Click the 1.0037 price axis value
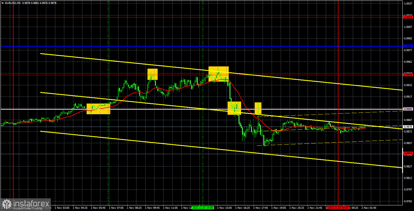This screenshot has height=211, width=414. point(408,4)
